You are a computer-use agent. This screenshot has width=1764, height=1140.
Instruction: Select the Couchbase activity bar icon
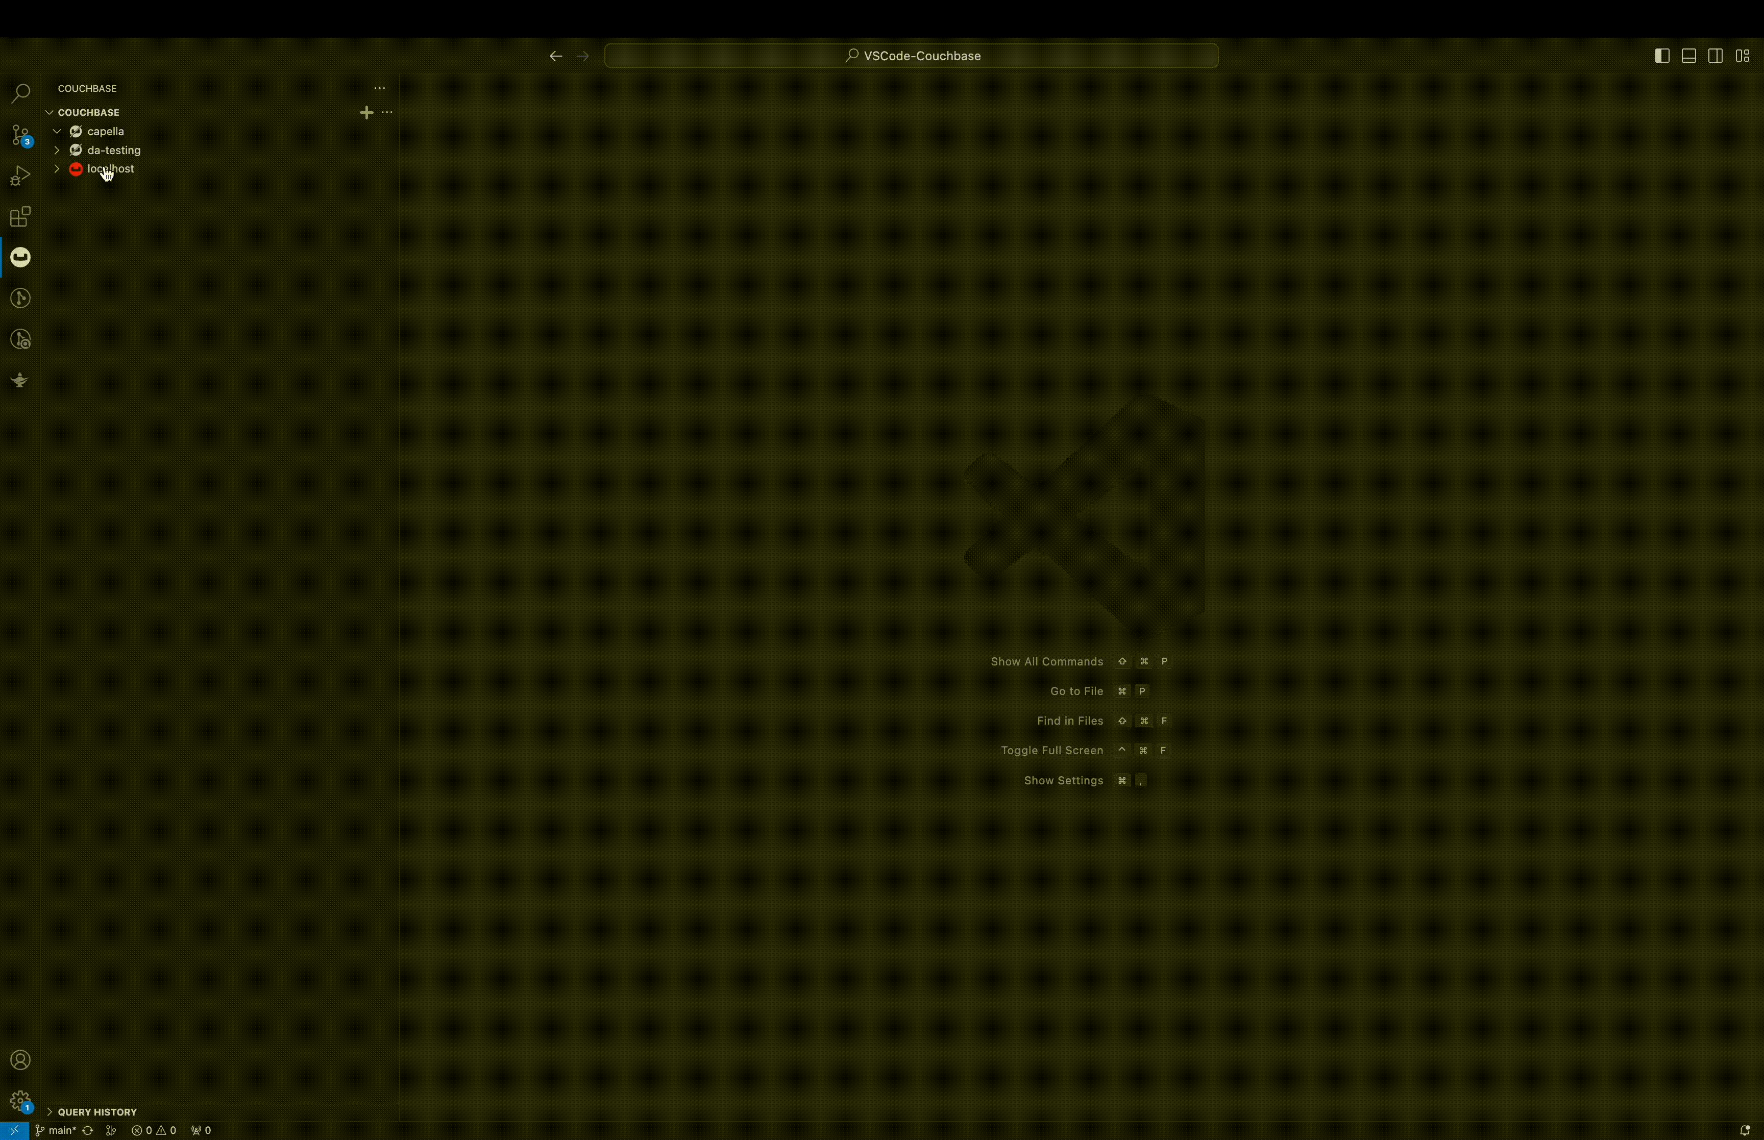20,257
